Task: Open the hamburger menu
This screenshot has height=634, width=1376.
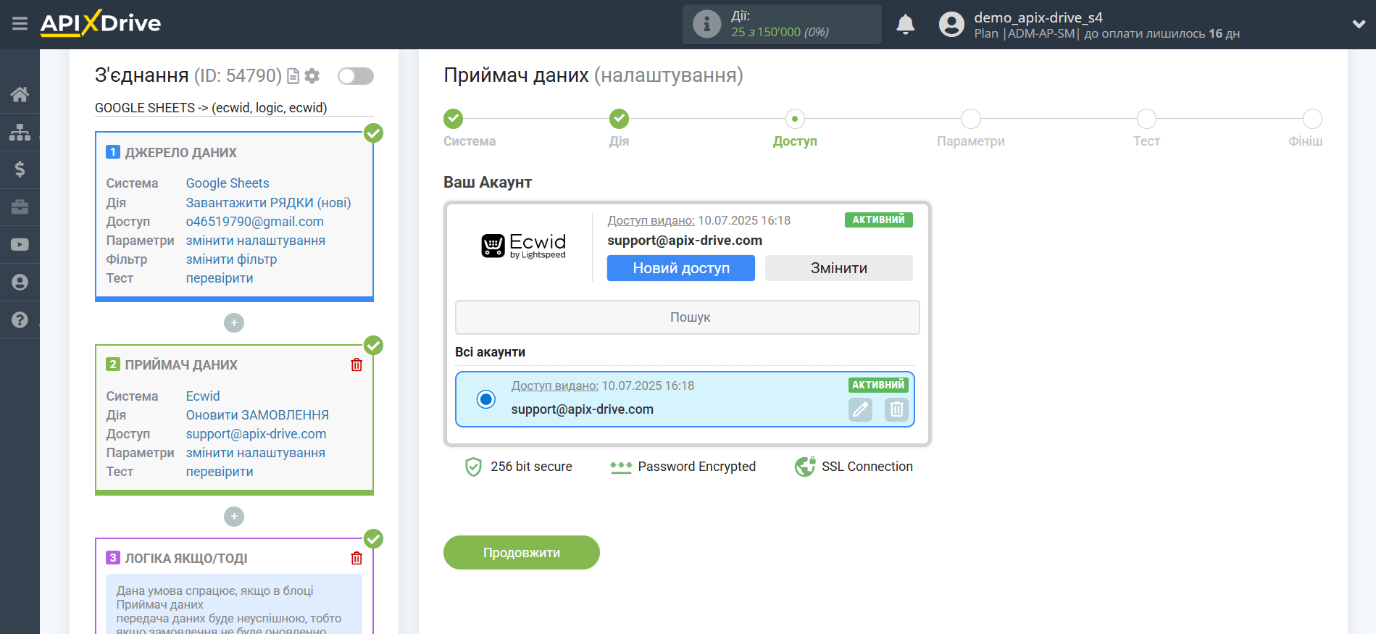Action: coord(20,24)
